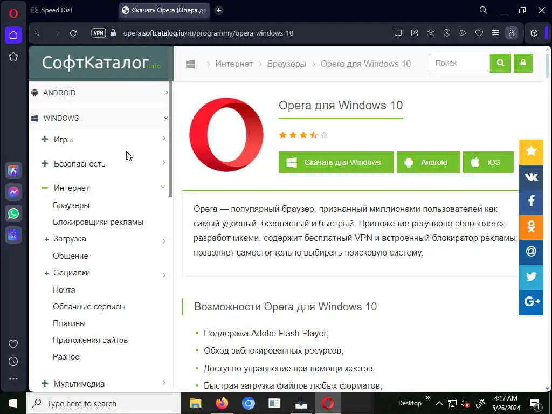
Task: Open Windows Start menu
Action: click(x=13, y=403)
